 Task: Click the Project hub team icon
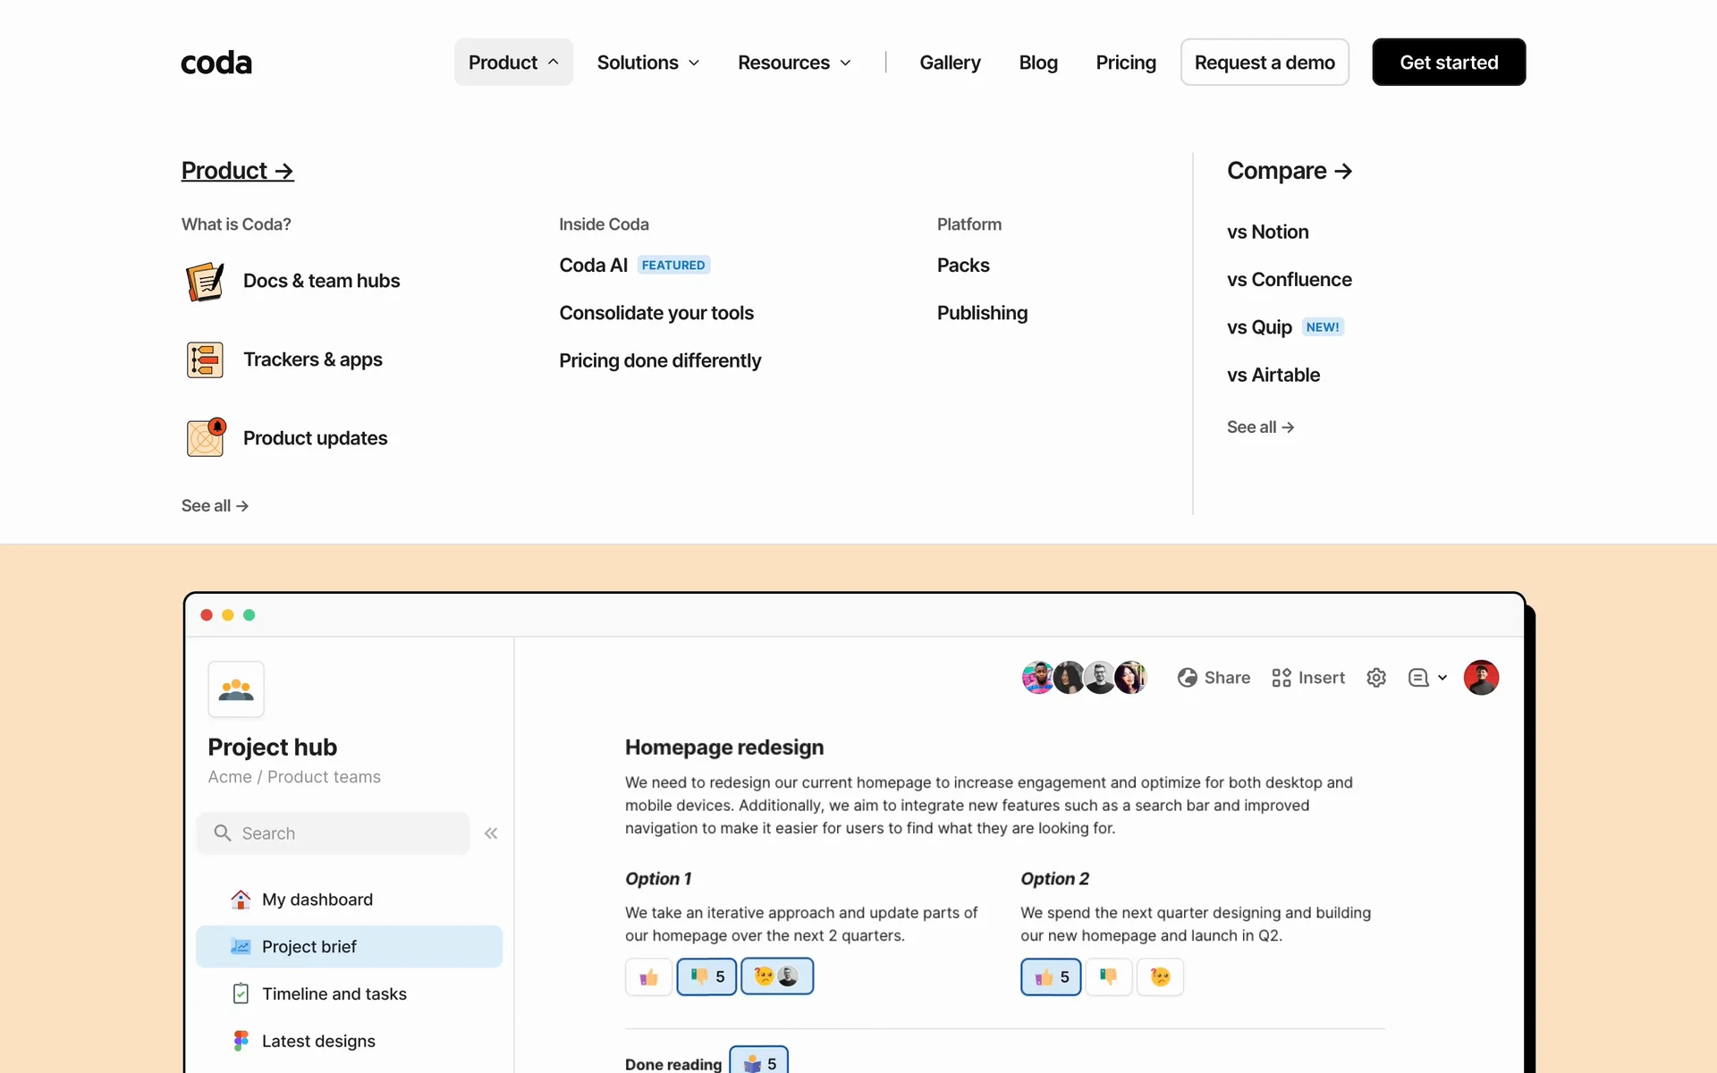236,689
